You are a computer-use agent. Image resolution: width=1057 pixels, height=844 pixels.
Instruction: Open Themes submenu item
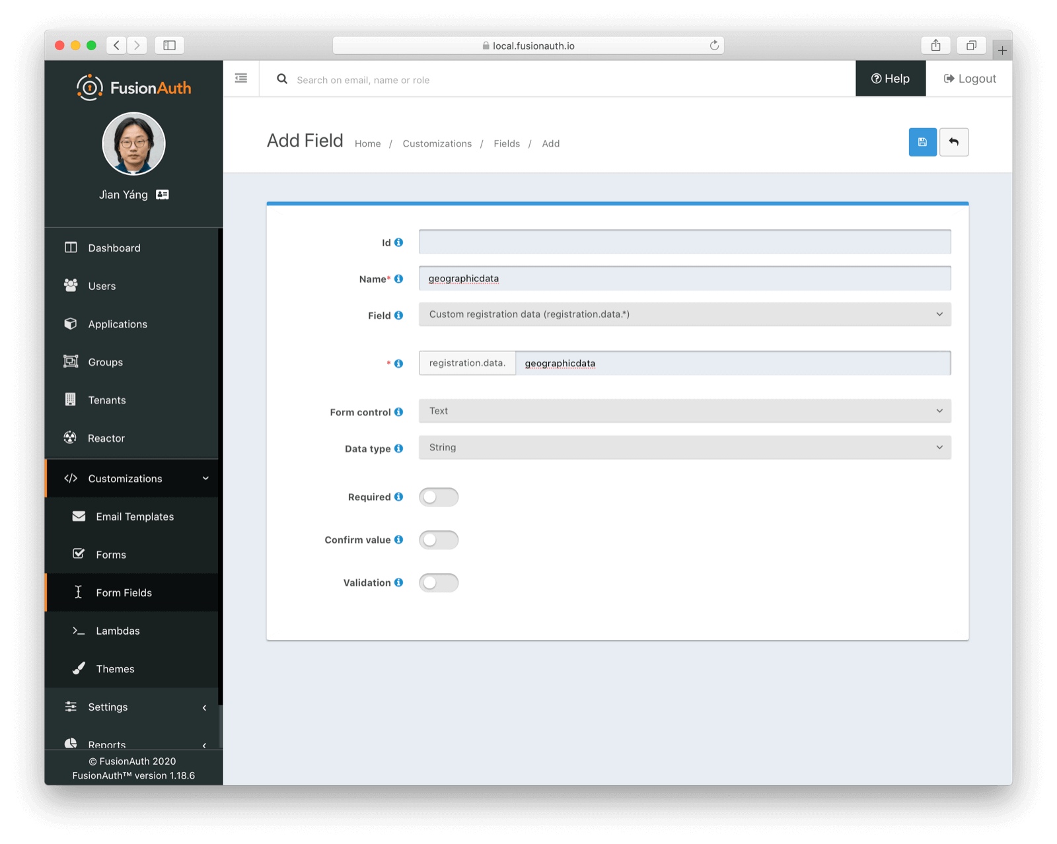[132, 669]
